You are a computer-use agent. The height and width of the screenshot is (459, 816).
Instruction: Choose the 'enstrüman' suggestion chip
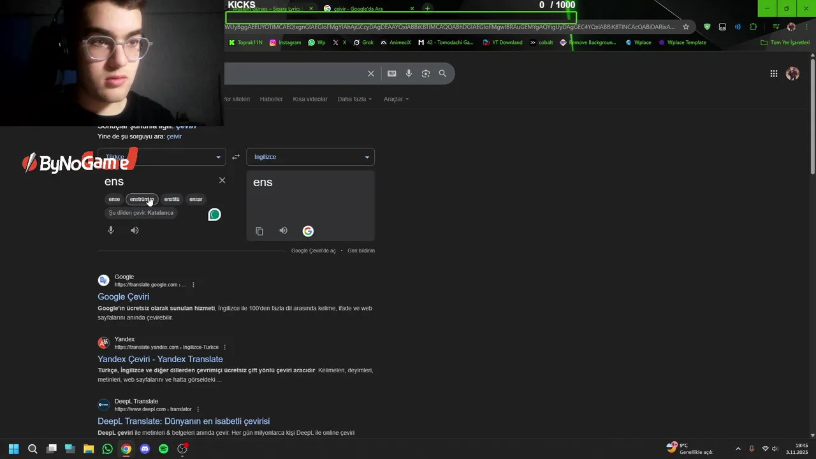(142, 199)
